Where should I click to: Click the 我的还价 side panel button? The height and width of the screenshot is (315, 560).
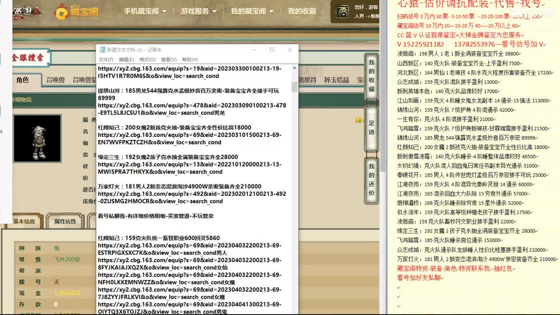click(371, 180)
